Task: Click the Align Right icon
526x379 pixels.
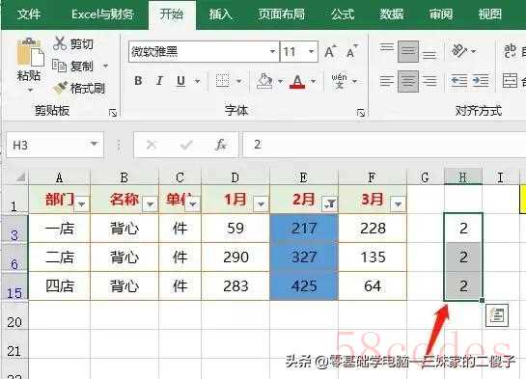Action: [x=429, y=81]
